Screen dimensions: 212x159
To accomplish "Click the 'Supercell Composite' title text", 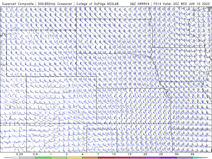I will [x=18, y=4].
